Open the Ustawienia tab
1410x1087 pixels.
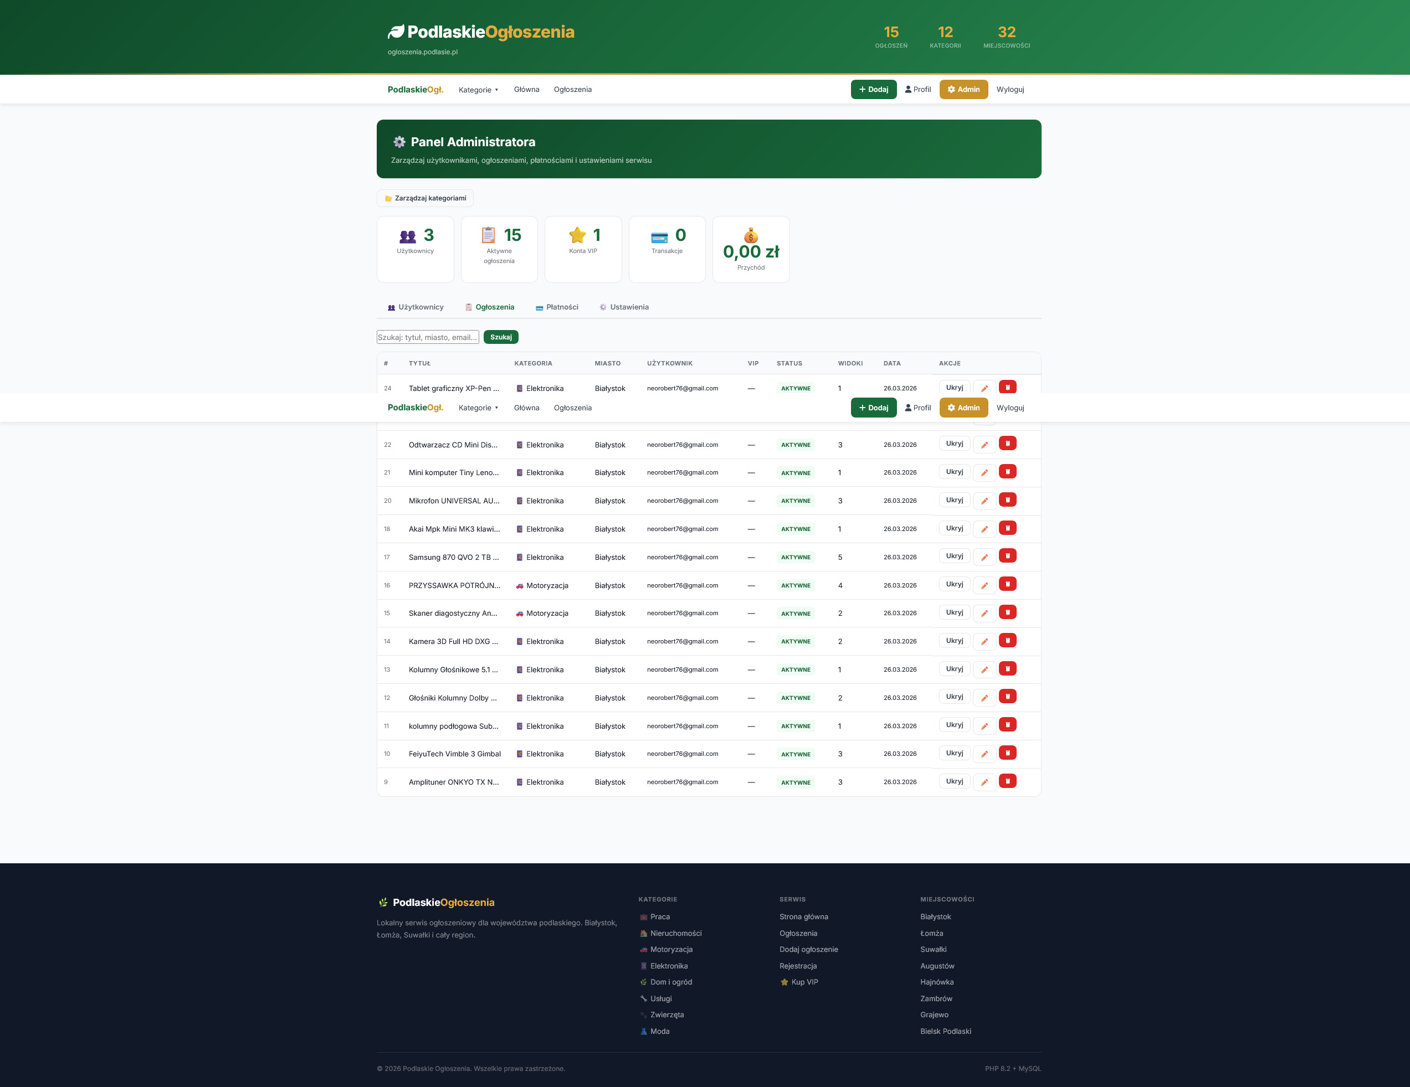pos(624,307)
